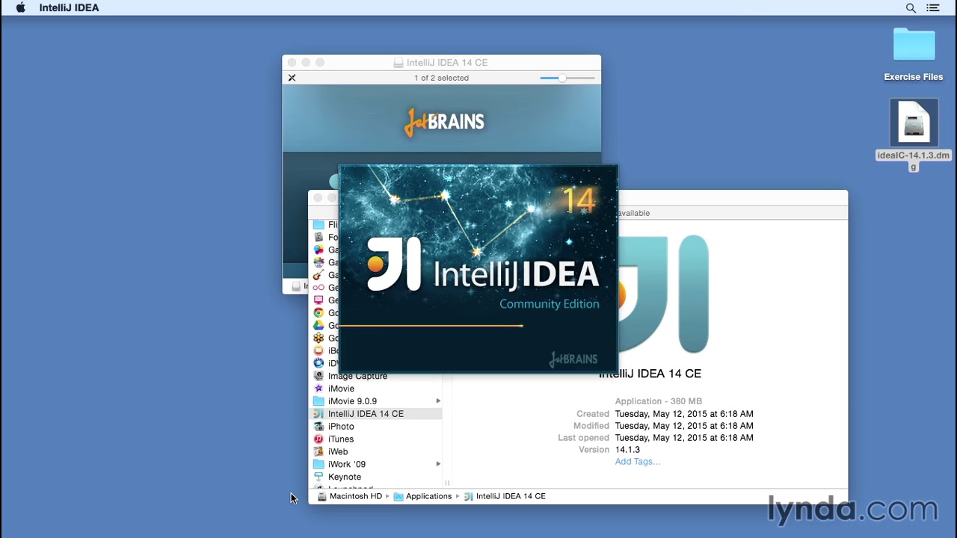Select the Google Drive icon in Applications list
957x538 pixels.
(x=319, y=326)
